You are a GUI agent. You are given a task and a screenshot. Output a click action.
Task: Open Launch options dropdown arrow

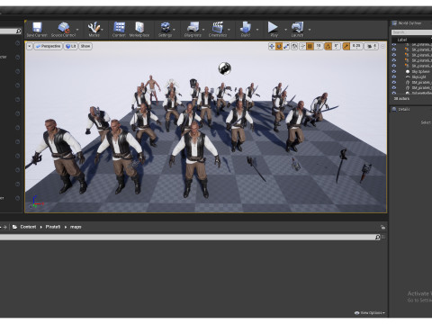click(310, 30)
